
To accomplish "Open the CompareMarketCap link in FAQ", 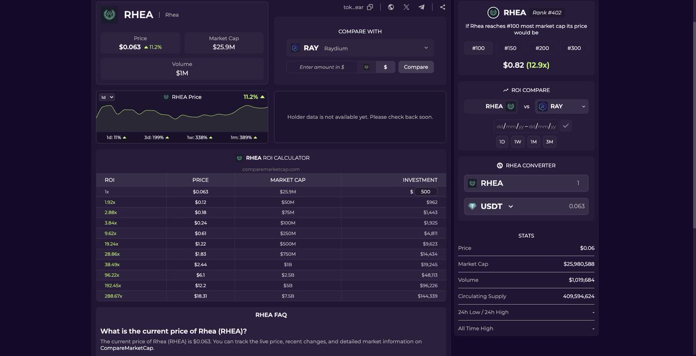I will [127, 348].
